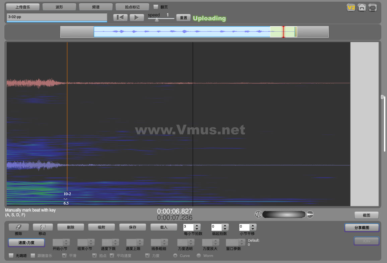Viewport: 387px width, 263px height.
Task: Click the 分享截图 share screenshot button
Action: coord(362,228)
